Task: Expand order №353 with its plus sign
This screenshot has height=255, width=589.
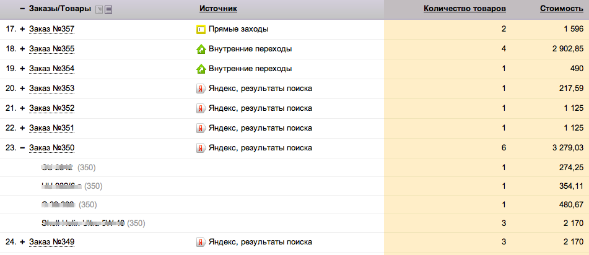Action: click(22, 89)
